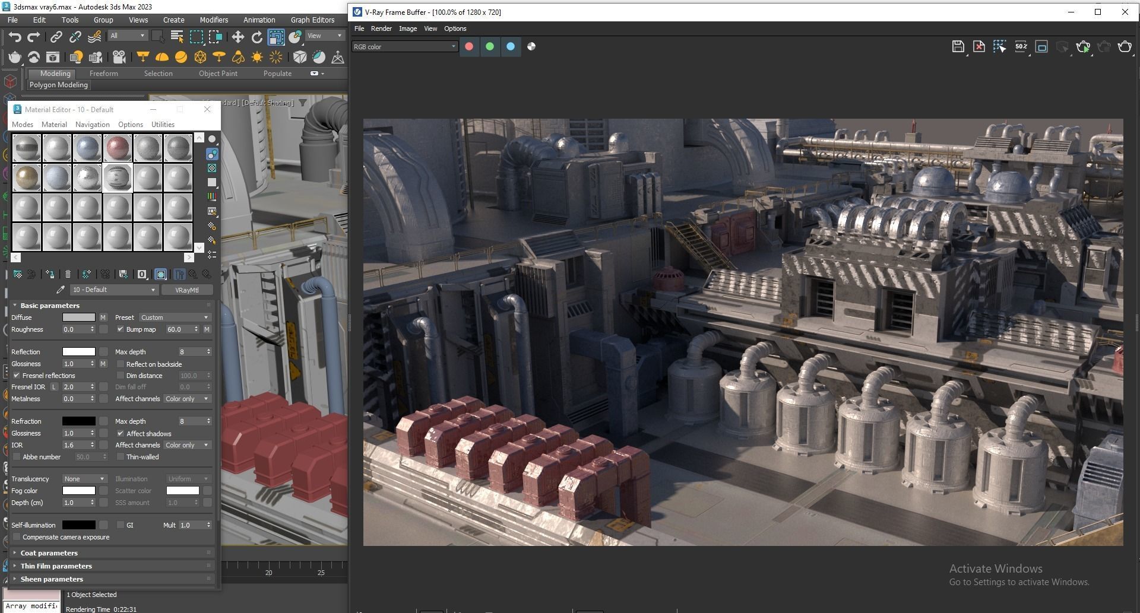Viewport: 1140px width, 613px height.
Task: Toggle blue channel in V-Ray Frame Buffer
Action: [x=511, y=46]
